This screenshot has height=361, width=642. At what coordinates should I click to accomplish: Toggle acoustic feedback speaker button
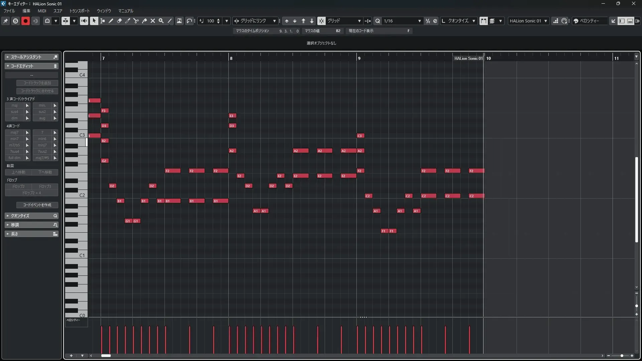click(x=84, y=21)
